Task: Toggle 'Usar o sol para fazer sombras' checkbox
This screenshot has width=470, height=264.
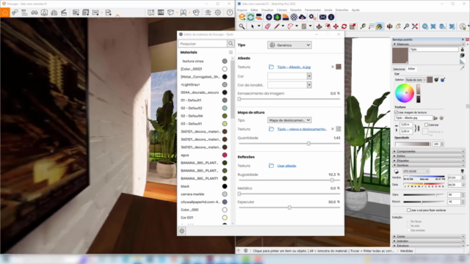Action: [x=408, y=210]
